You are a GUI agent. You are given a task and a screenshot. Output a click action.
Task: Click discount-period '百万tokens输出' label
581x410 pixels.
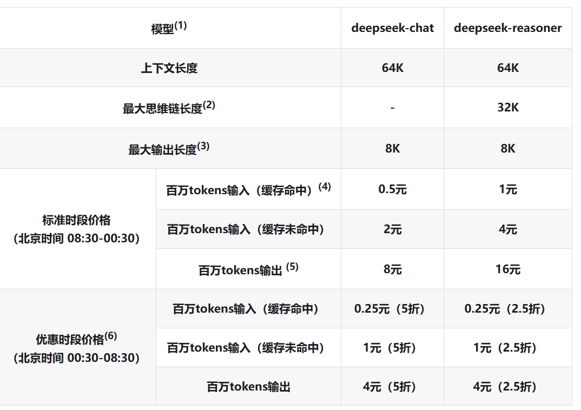248,387
